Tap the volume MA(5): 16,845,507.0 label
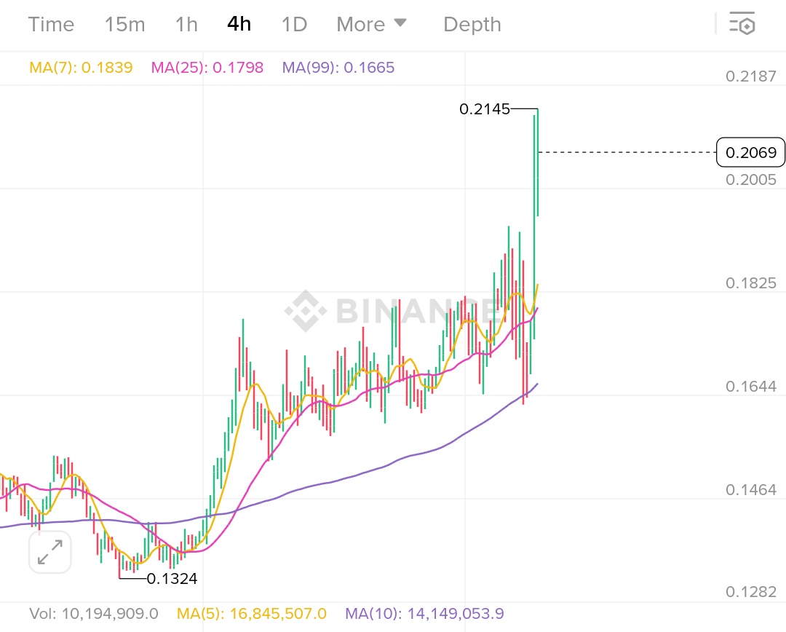786x632 pixels. (252, 614)
